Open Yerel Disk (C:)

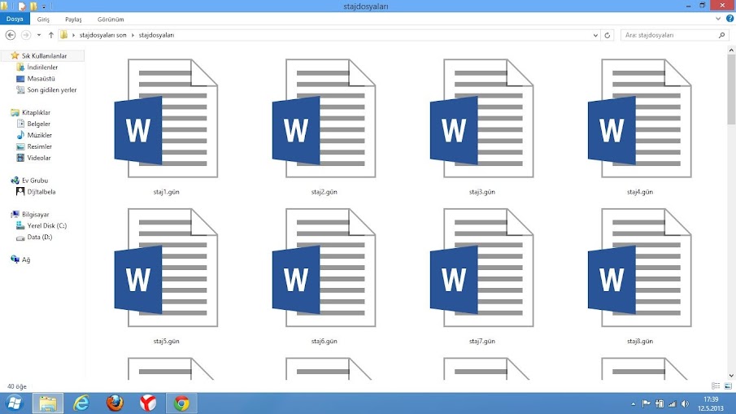[46, 226]
